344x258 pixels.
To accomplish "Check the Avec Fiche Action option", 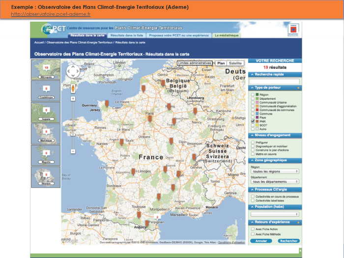I will (x=253, y=229).
